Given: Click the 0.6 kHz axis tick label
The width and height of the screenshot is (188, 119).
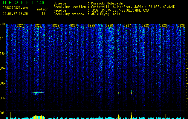Looking at the screenshot, I should [x=3, y=113].
